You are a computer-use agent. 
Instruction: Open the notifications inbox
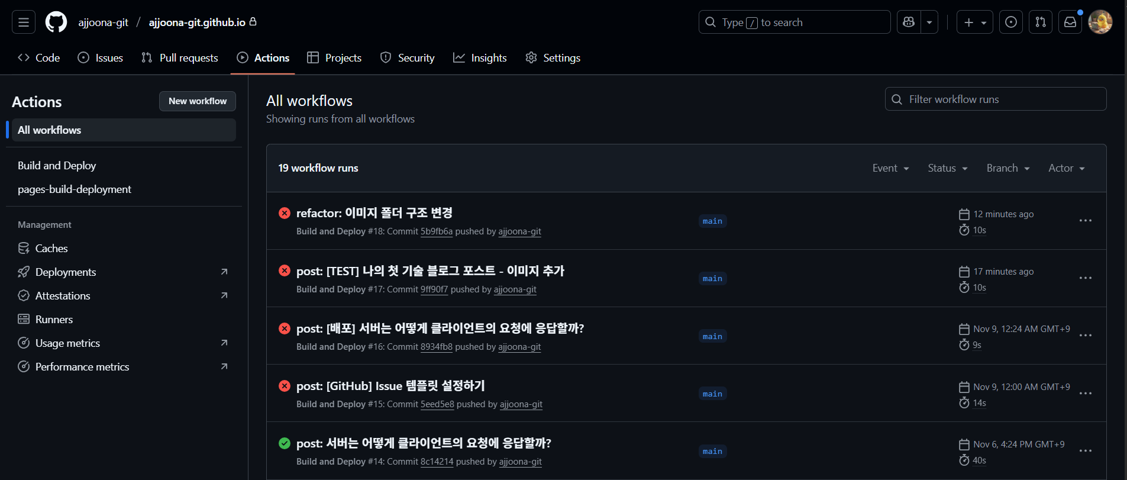(1070, 22)
